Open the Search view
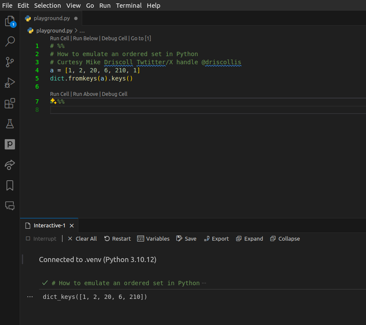Viewport: 366px width, 325px height. click(x=9, y=41)
